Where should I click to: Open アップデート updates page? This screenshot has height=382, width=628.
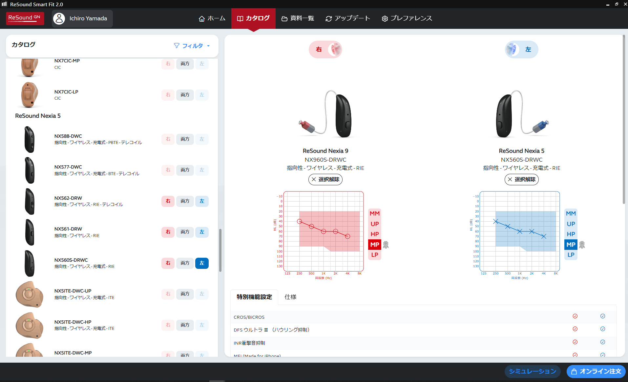coord(348,18)
